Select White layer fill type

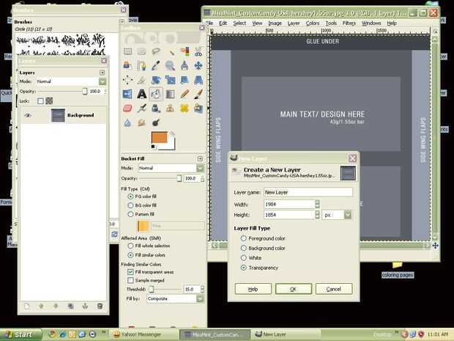tap(244, 258)
